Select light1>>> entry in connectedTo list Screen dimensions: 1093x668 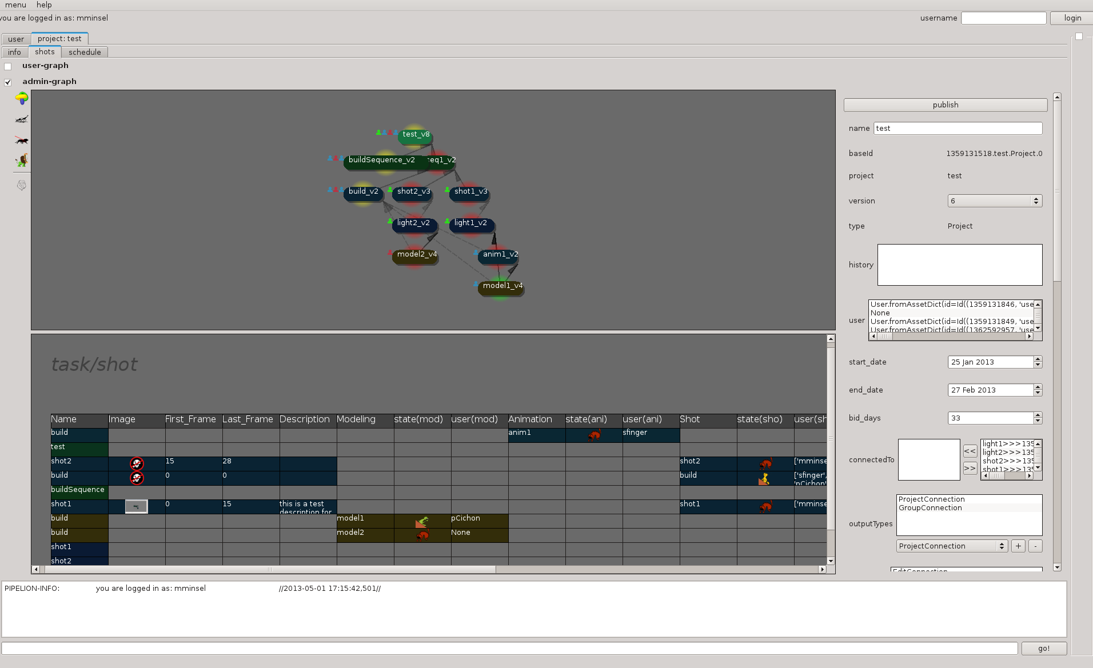pyautogui.click(x=1008, y=444)
